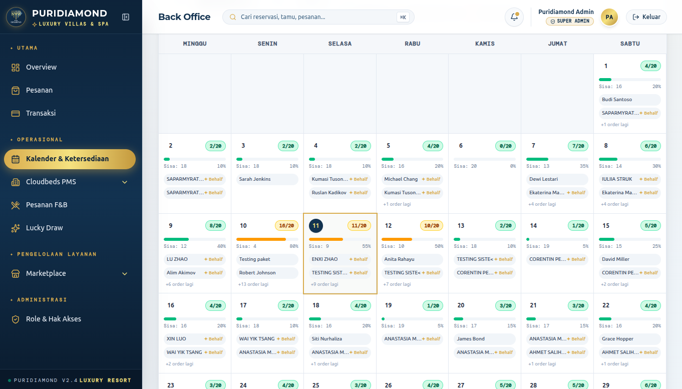This screenshot has width=682, height=389.
Task: Click the Puridiamond logo emblem
Action: (16, 17)
